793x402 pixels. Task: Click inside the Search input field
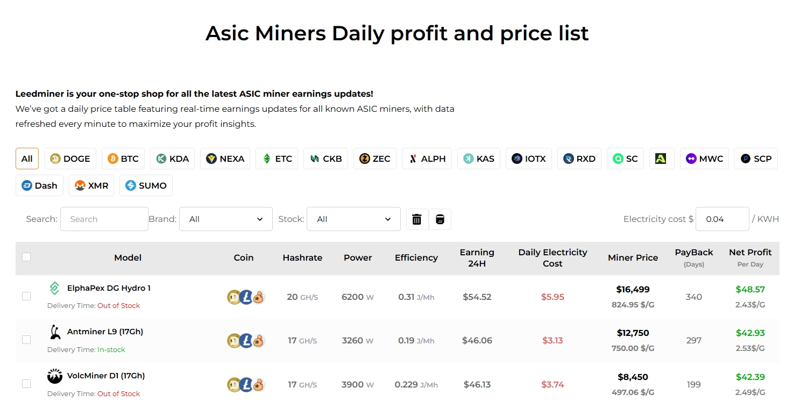pyautogui.click(x=104, y=219)
